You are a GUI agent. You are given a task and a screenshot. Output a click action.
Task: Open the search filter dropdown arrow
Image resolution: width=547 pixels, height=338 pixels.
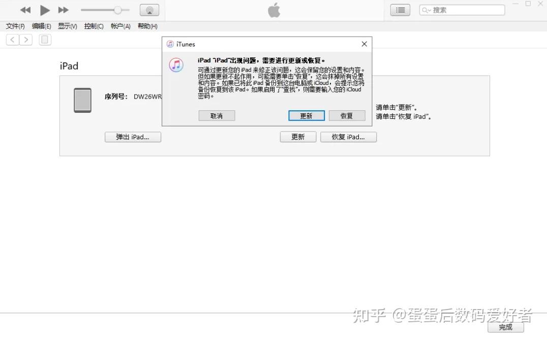click(429, 10)
